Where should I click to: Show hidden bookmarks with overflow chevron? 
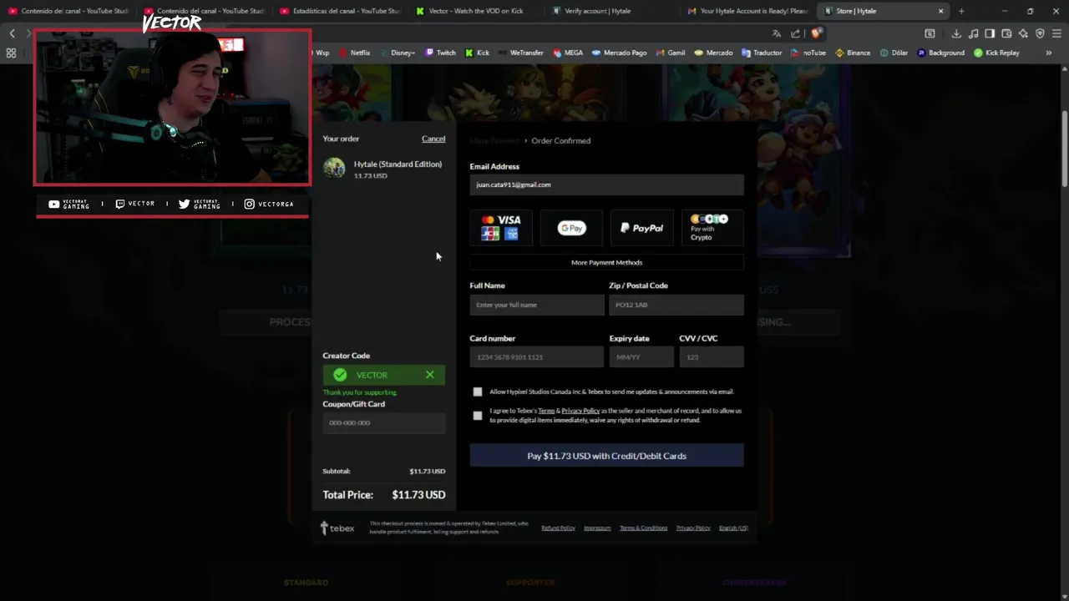tap(1049, 53)
